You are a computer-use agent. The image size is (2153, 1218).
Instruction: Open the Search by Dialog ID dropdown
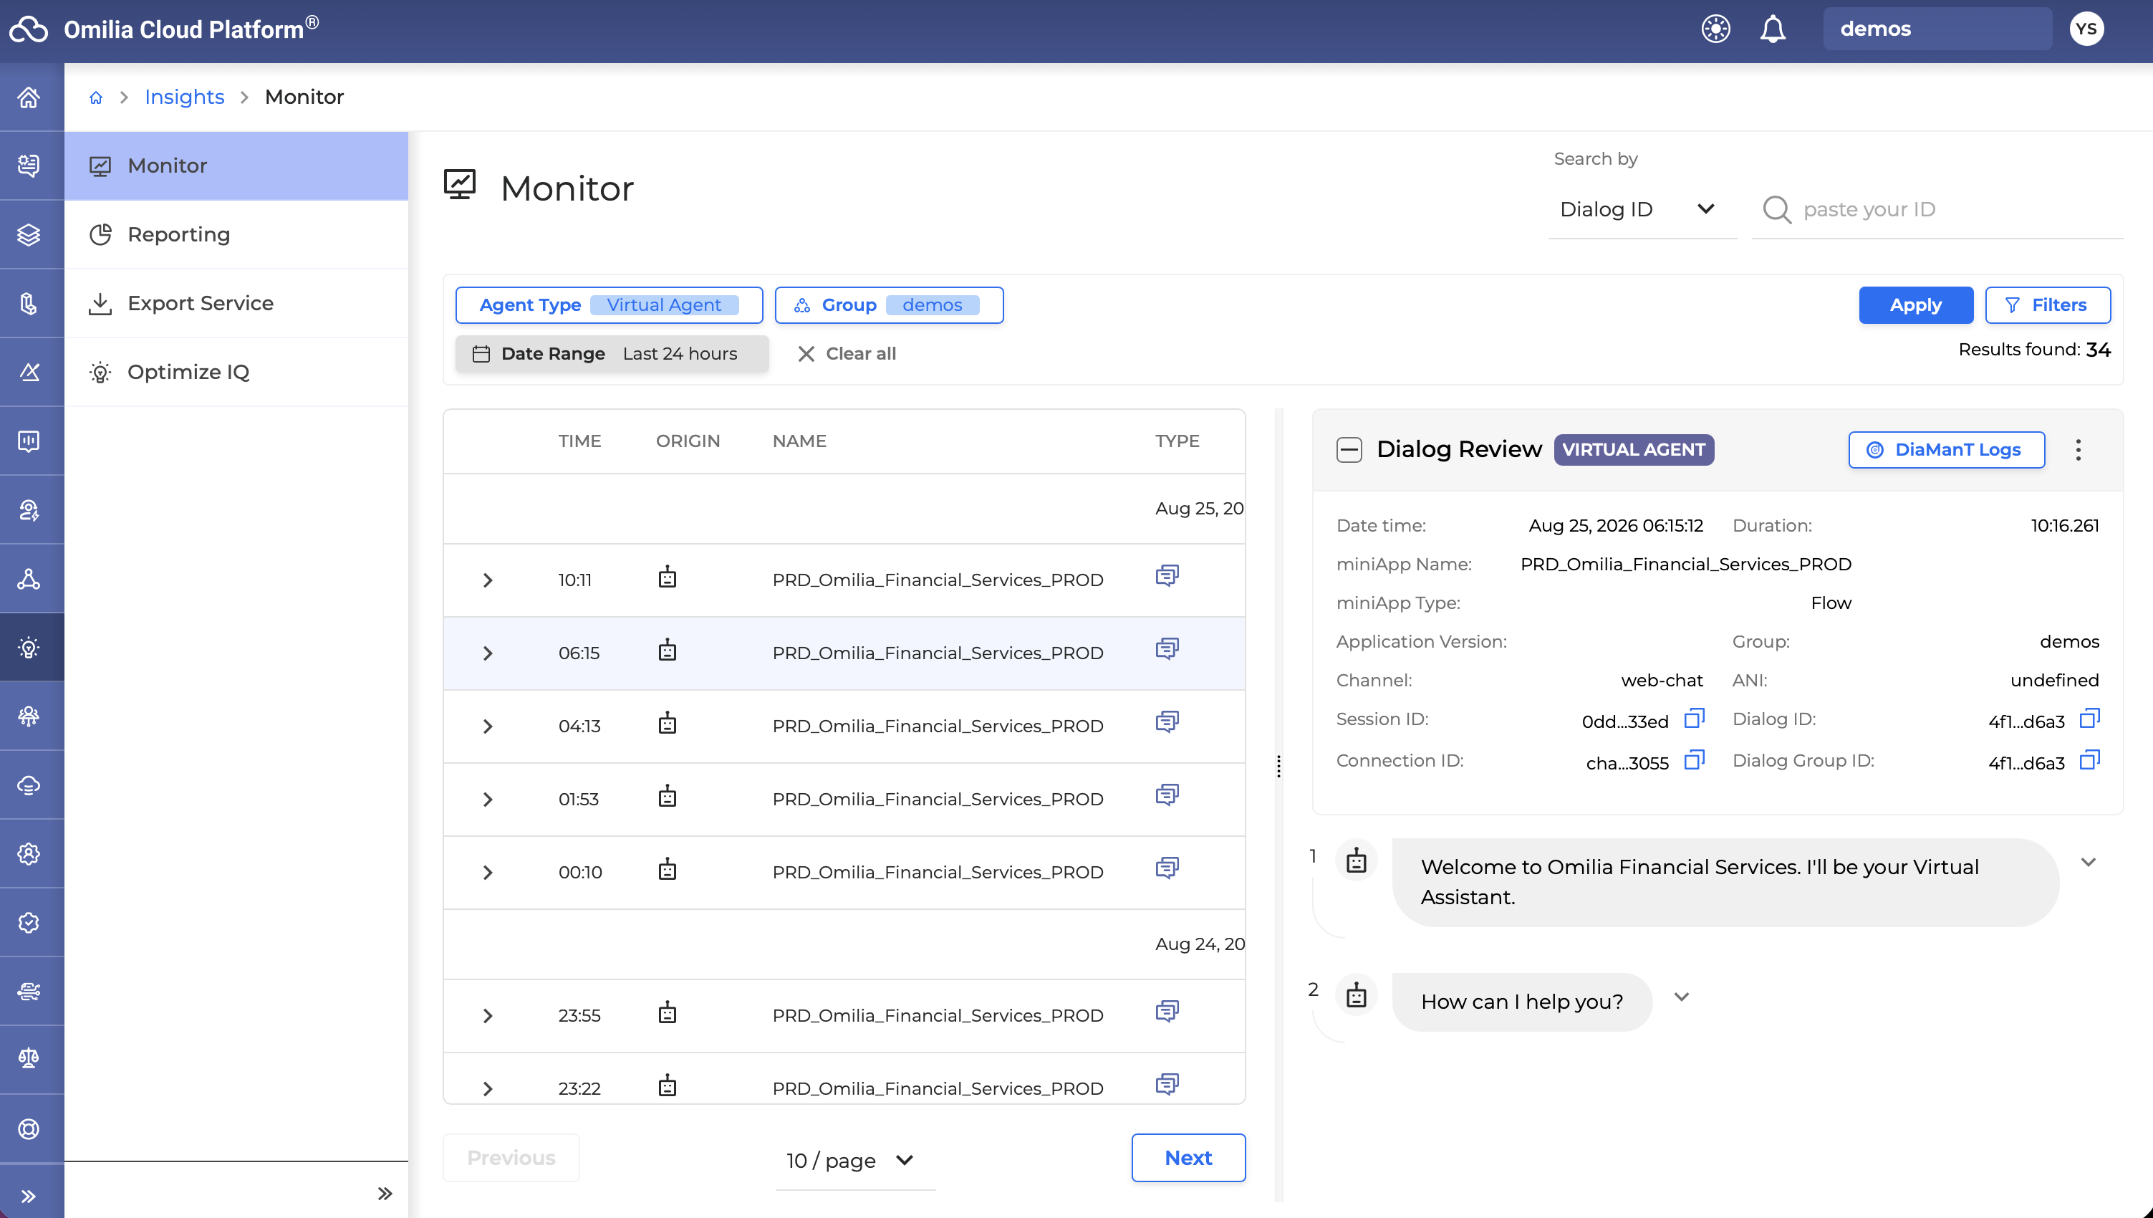[x=1642, y=209]
